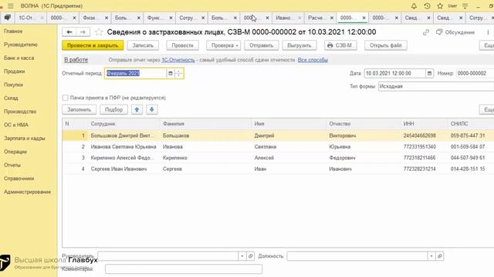
Task: Select row Кириленко Алексей Федо...
Action: click(x=278, y=158)
